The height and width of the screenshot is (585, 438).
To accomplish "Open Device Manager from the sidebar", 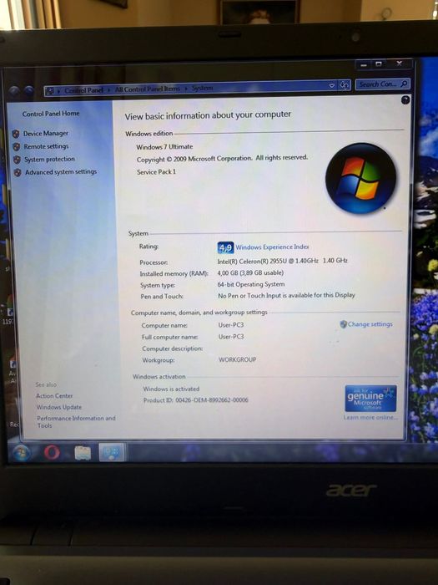I will coord(45,133).
